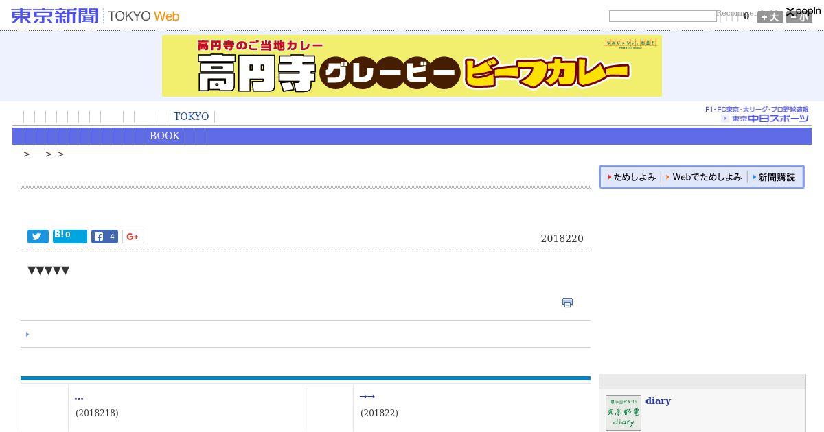824x432 pixels.
Task: Increase font size with +大 button
Action: point(770,17)
